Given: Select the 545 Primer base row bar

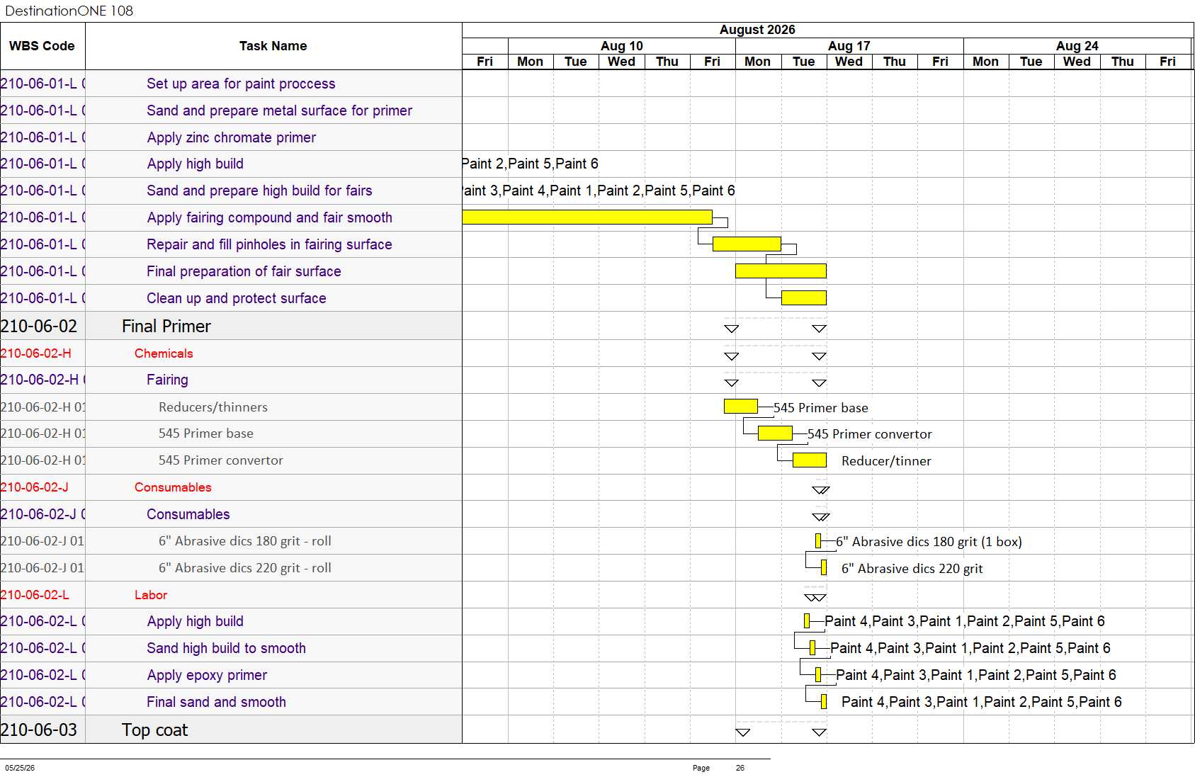Looking at the screenshot, I should coord(775,433).
